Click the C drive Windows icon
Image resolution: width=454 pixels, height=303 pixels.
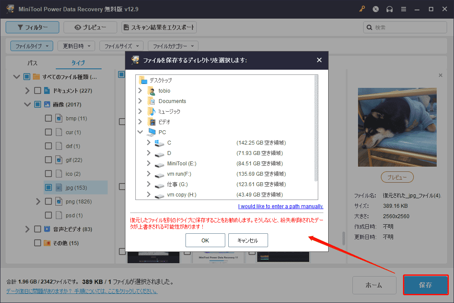tap(159, 143)
